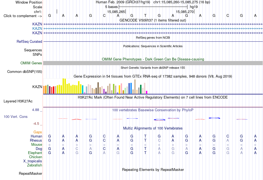Click the T base in the Dog row
This screenshot has width=263, height=180.
[x=145, y=149]
